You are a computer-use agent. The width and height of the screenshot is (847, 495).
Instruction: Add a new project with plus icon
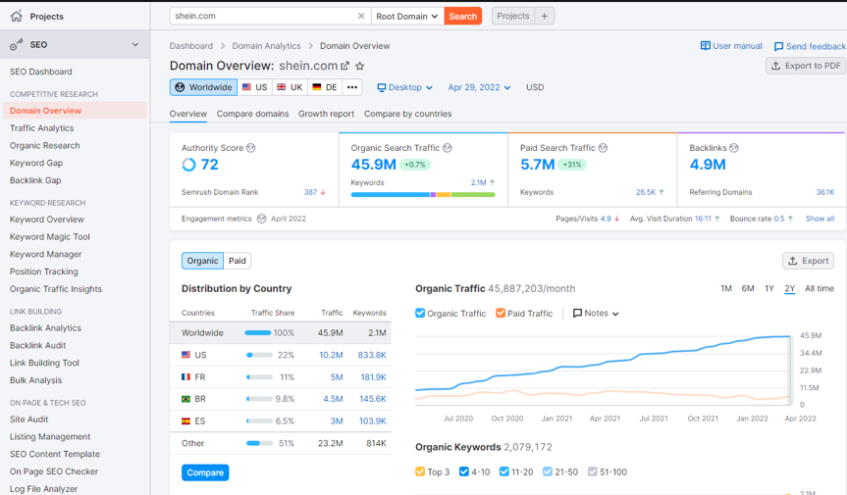[545, 17]
